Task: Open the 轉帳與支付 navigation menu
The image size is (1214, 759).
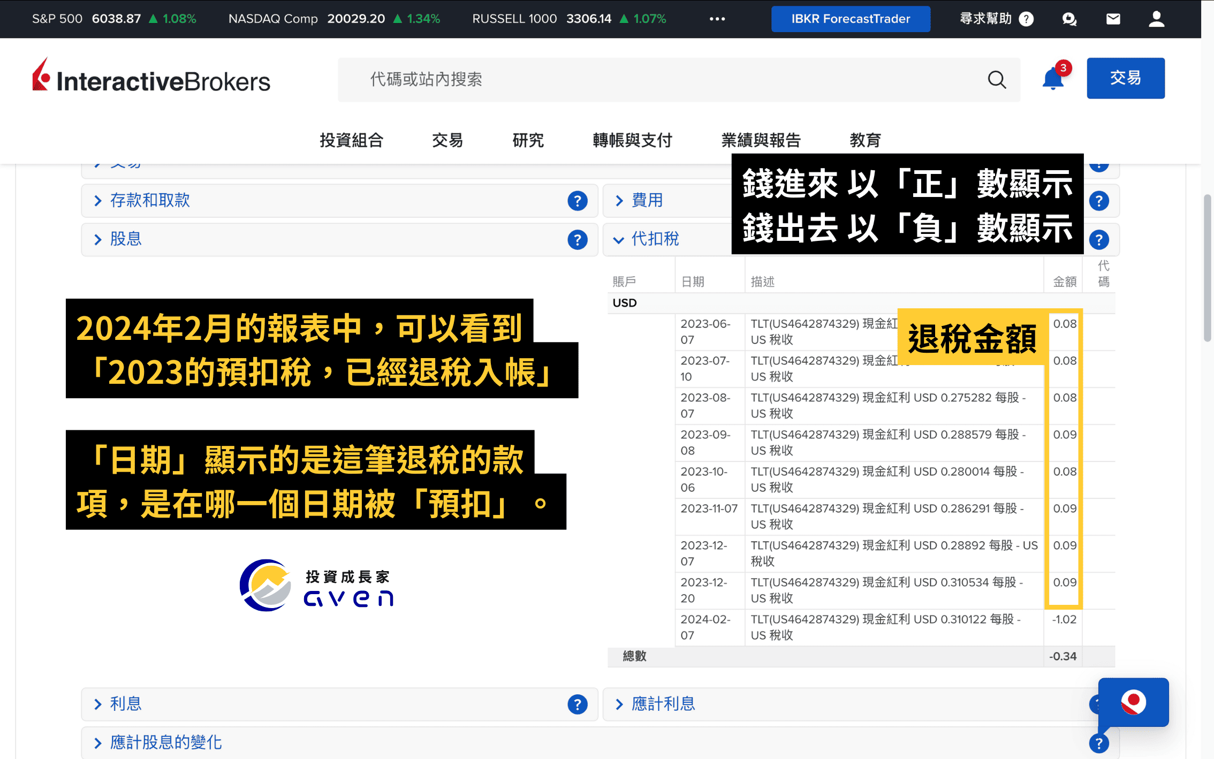Action: (x=632, y=140)
